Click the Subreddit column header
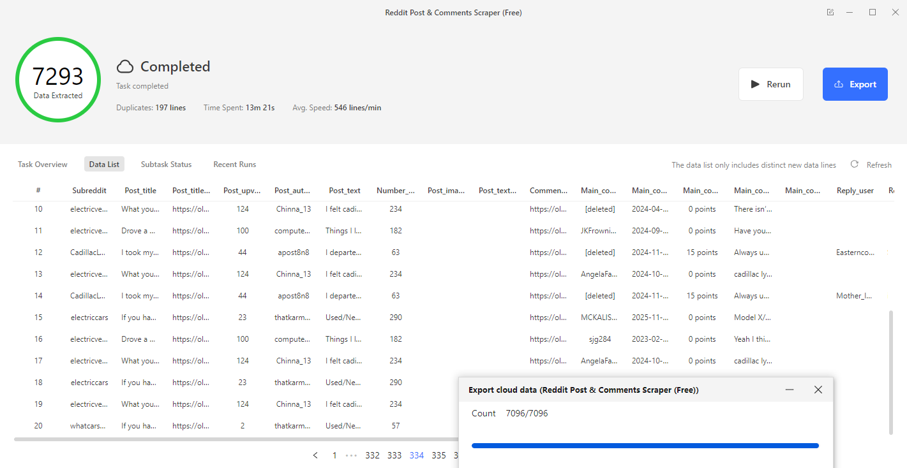 click(x=89, y=191)
